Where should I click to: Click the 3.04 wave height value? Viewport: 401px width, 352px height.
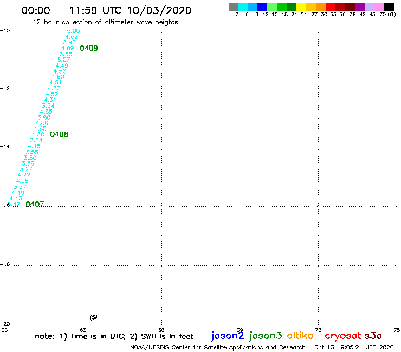[36, 140]
